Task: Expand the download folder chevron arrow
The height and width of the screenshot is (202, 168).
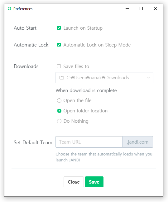Action: [148, 78]
